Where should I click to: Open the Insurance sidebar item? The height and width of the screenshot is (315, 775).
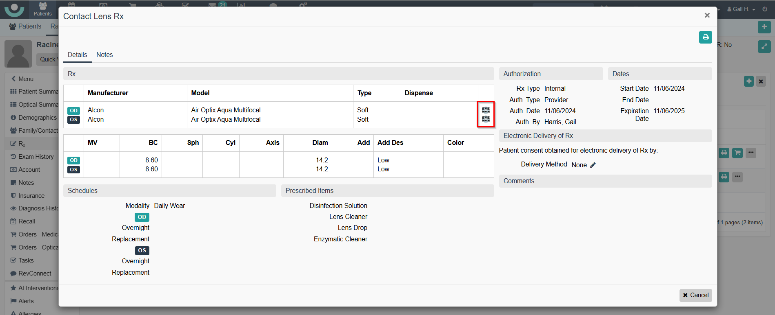31,196
